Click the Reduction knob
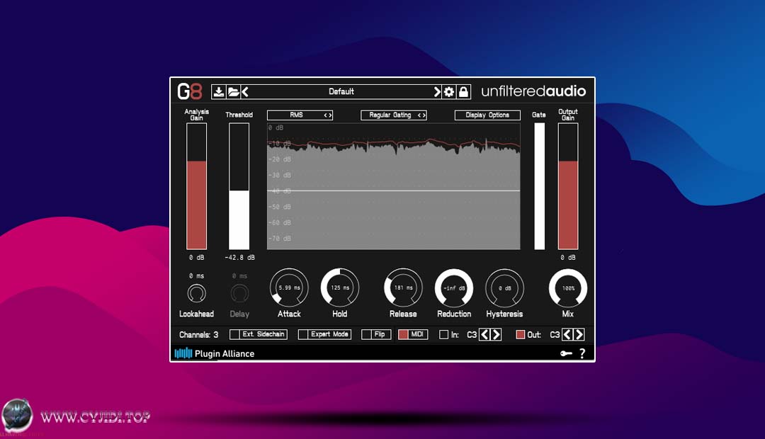This screenshot has height=439, width=765. pos(454,287)
